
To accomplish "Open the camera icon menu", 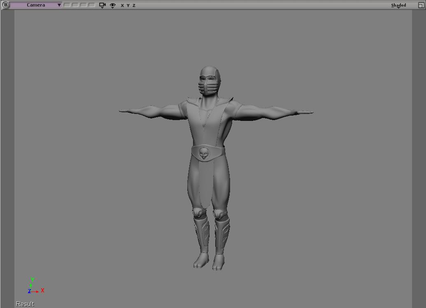I will coord(102,5).
